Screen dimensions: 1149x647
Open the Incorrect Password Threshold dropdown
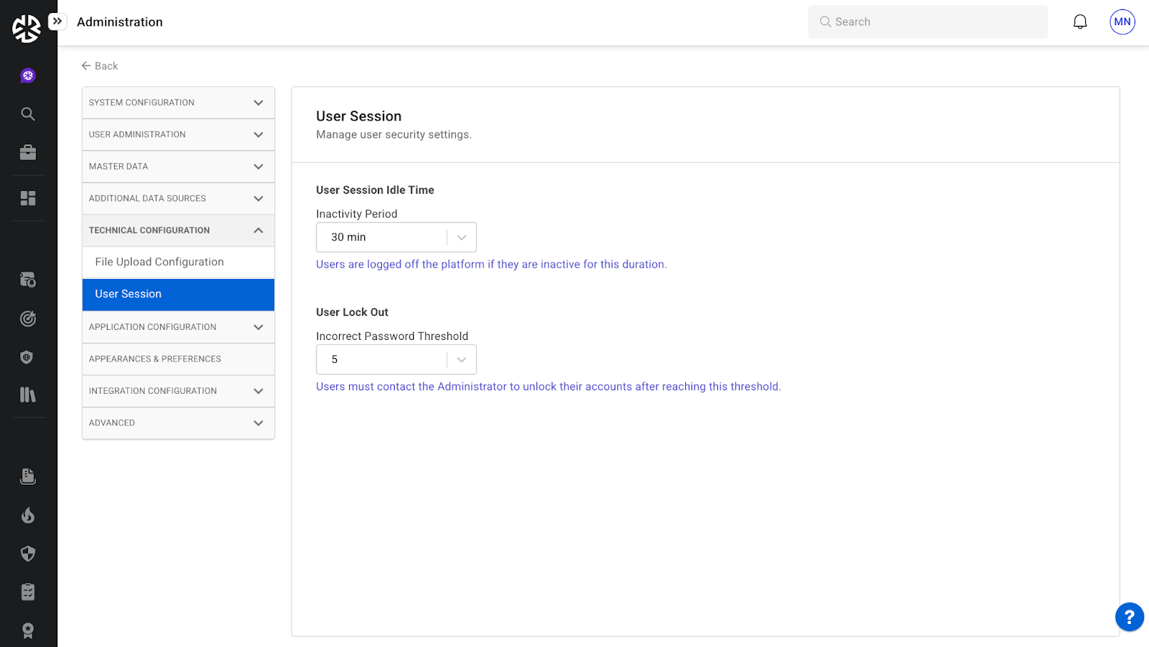point(396,359)
